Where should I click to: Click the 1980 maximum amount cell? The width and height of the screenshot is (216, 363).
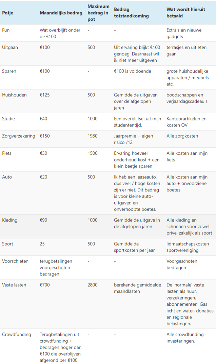coord(93,136)
